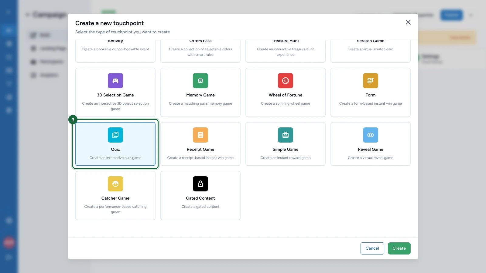Click the 'Catcher Game' title text

[x=115, y=198]
